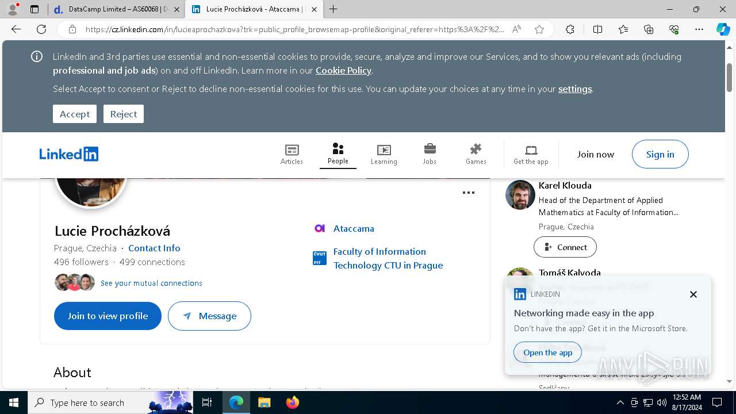Image resolution: width=736 pixels, height=414 pixels.
Task: Click Join to view profile button
Action: tap(108, 316)
